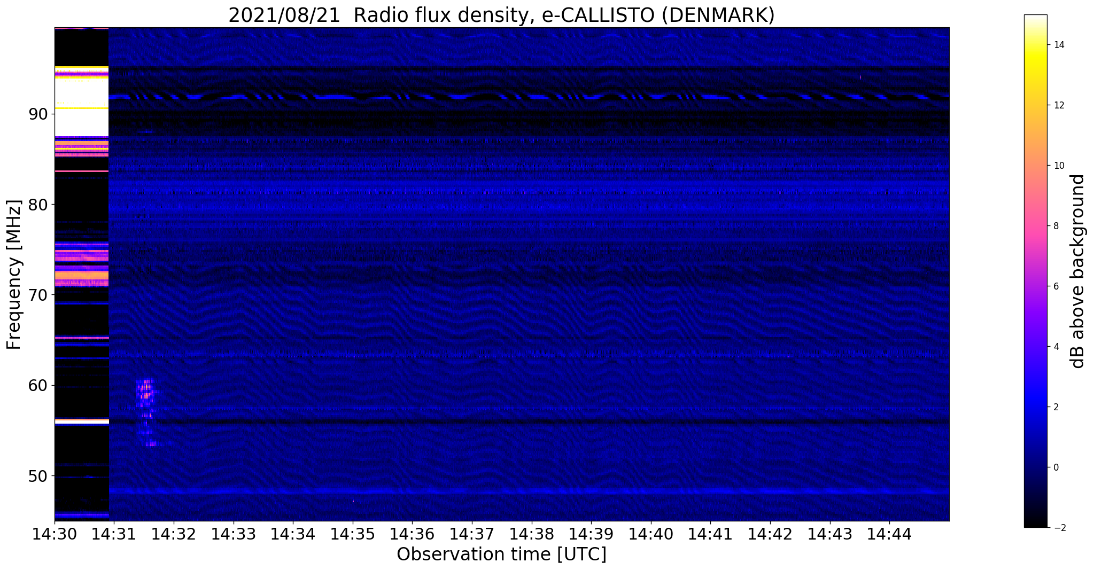Image resolution: width=1094 pixels, height=570 pixels.
Task: Click the 14:36 time tick label
Action: point(412,534)
